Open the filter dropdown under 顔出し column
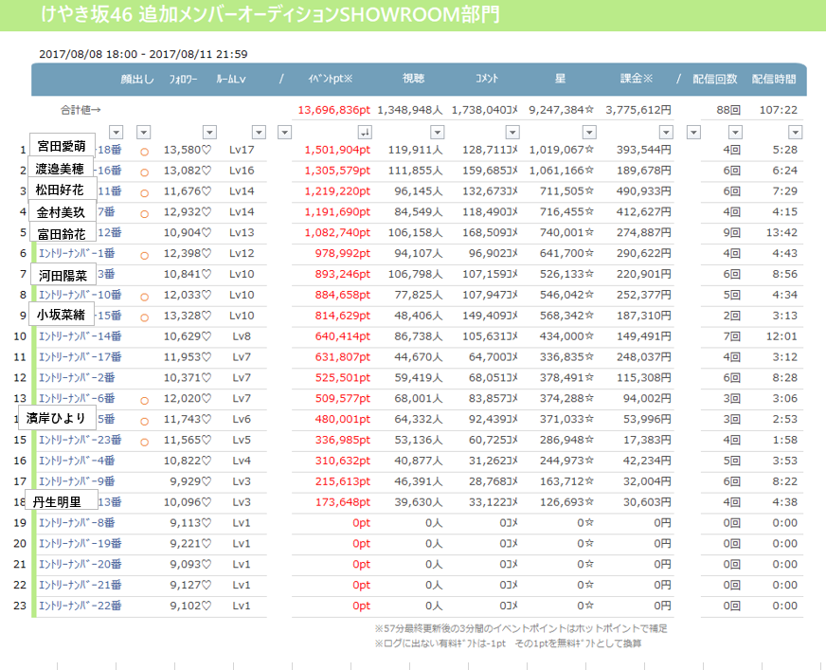The height and width of the screenshot is (670, 826). click(143, 132)
